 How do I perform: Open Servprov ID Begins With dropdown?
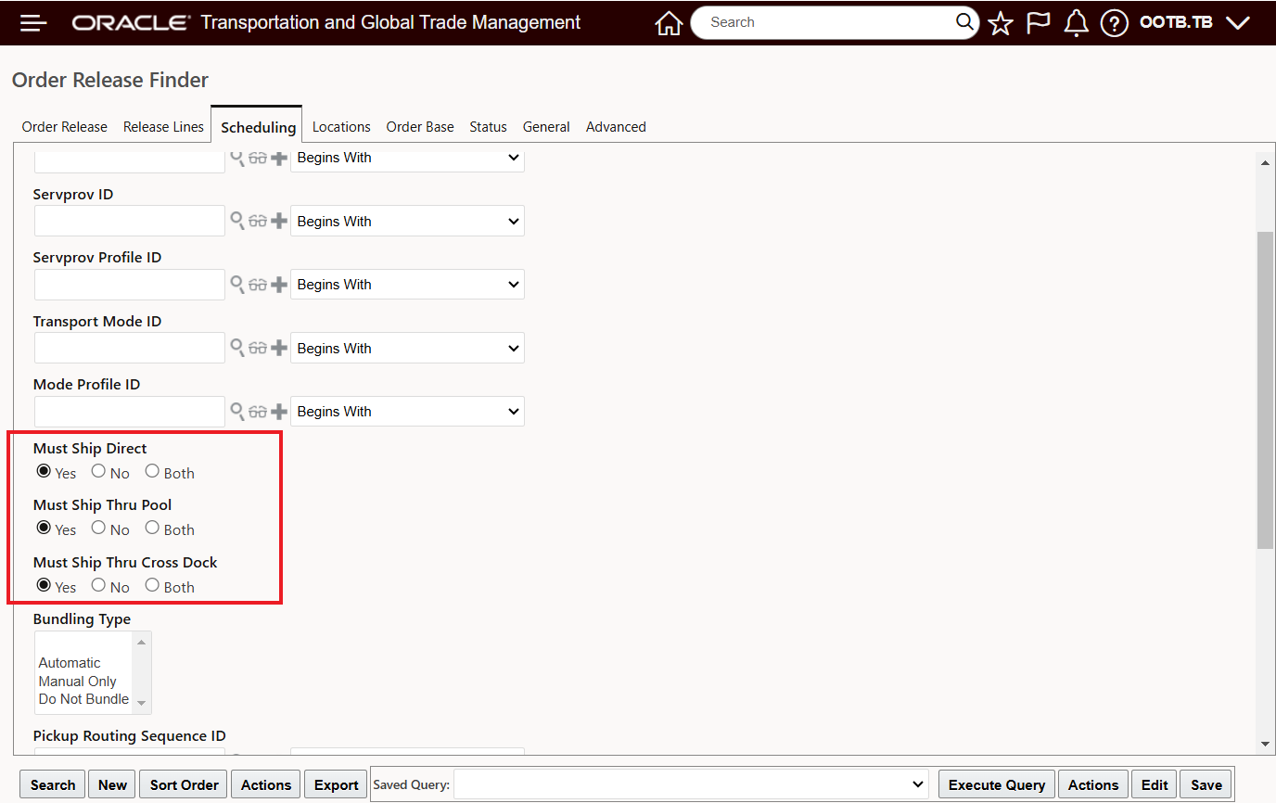[407, 222]
